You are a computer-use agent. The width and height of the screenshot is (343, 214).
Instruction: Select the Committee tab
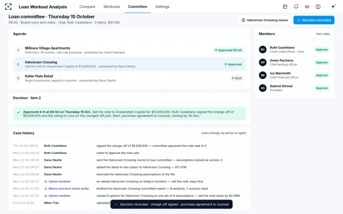click(137, 7)
